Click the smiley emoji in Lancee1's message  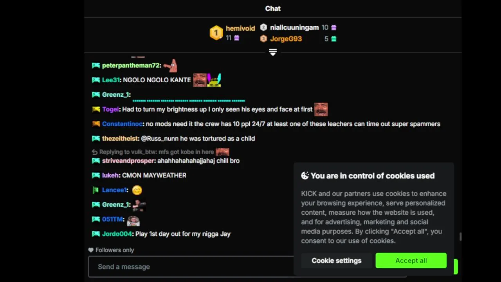pyautogui.click(x=137, y=190)
